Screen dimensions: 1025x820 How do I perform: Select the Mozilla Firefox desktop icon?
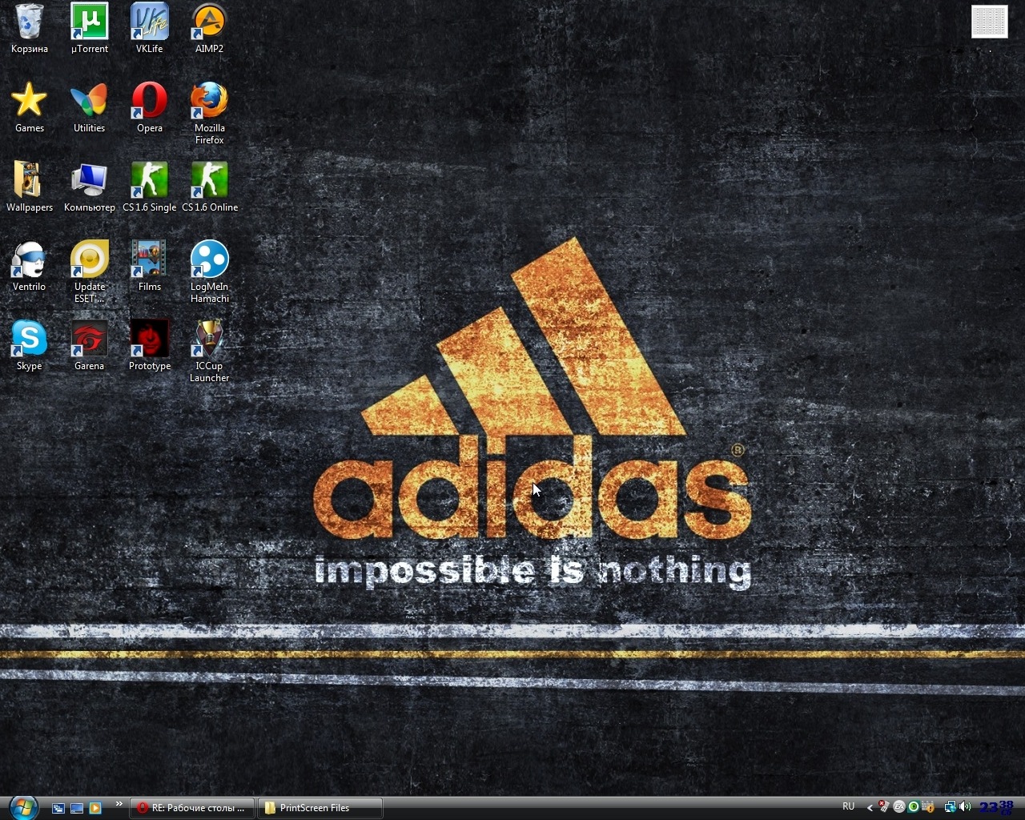tap(209, 113)
